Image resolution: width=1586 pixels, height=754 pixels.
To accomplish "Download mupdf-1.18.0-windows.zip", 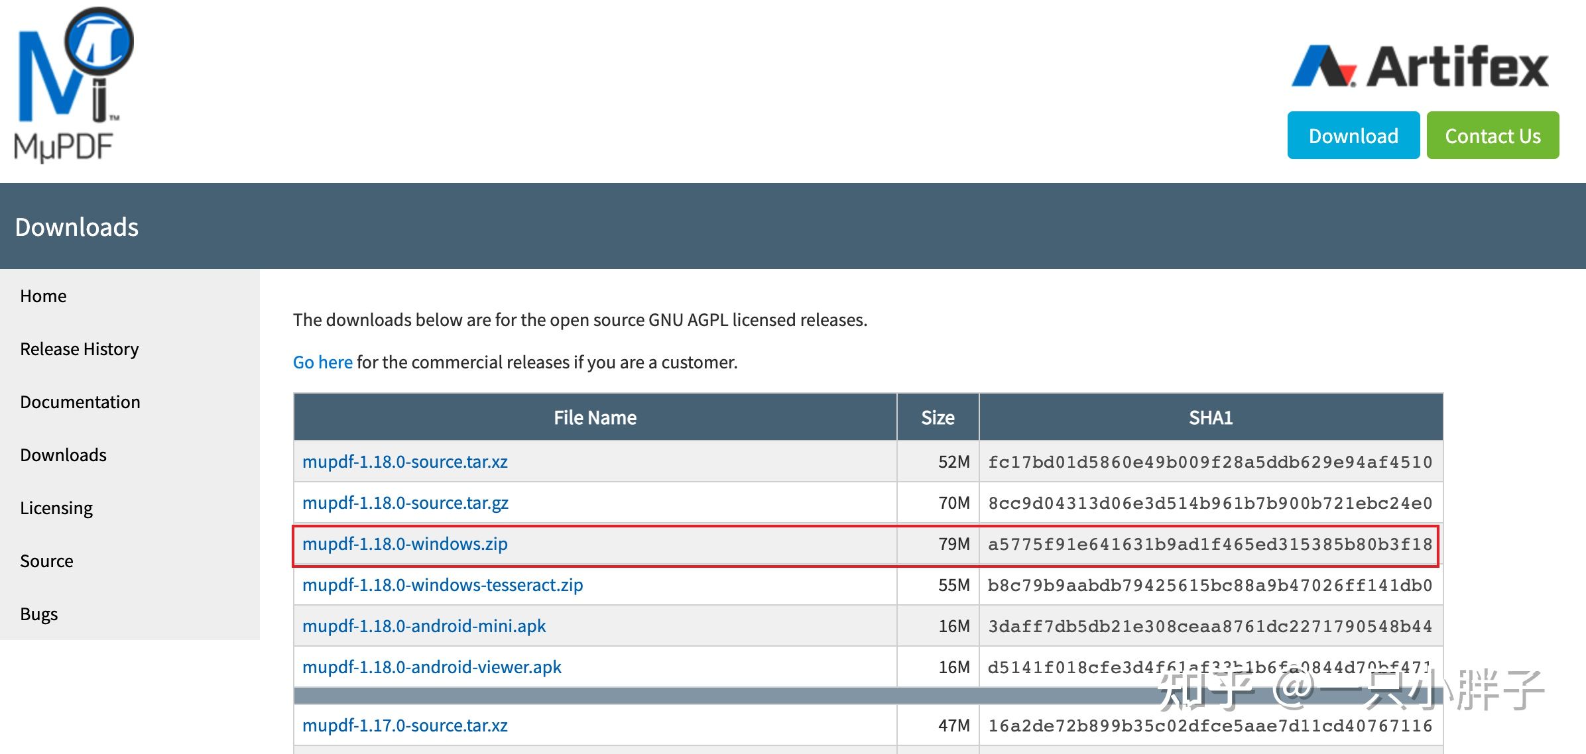I will (x=404, y=544).
